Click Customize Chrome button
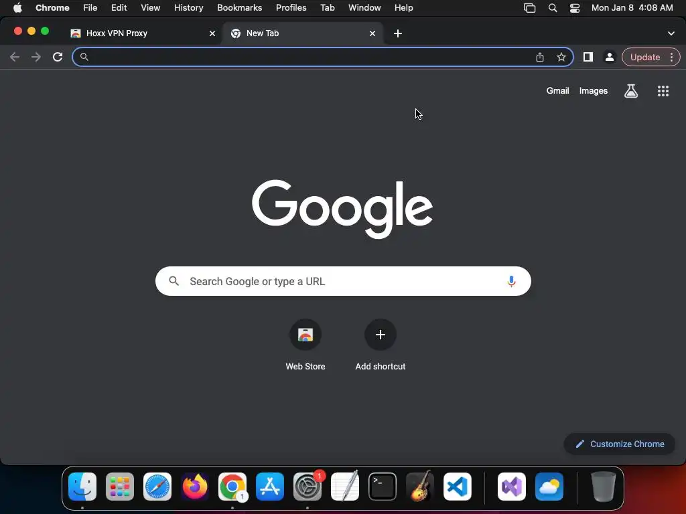 tap(620, 444)
